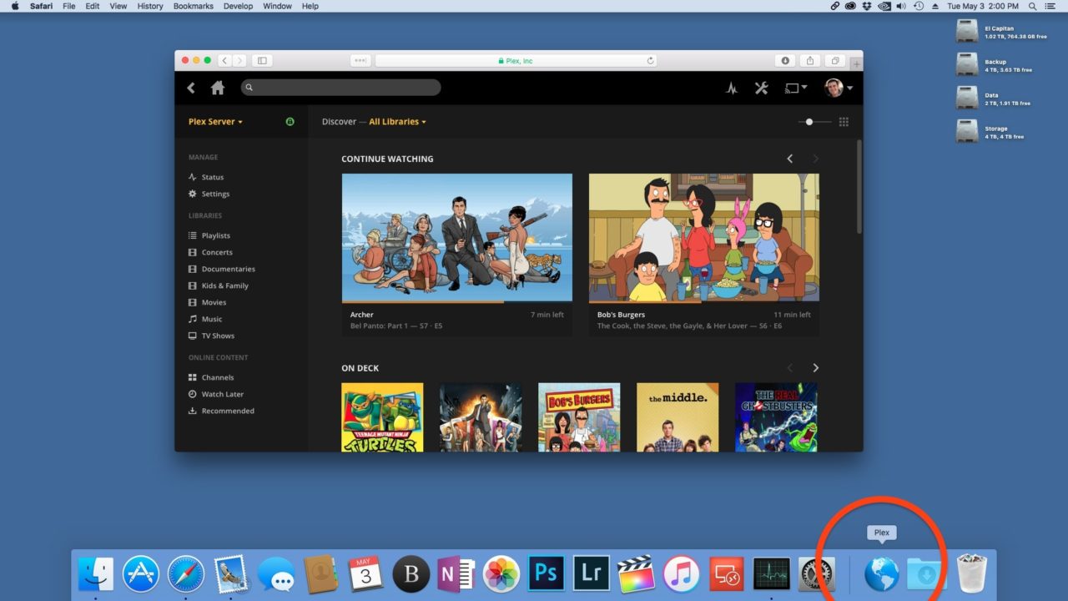Show all Safari tabs button
This screenshot has height=601, width=1068.
834,61
